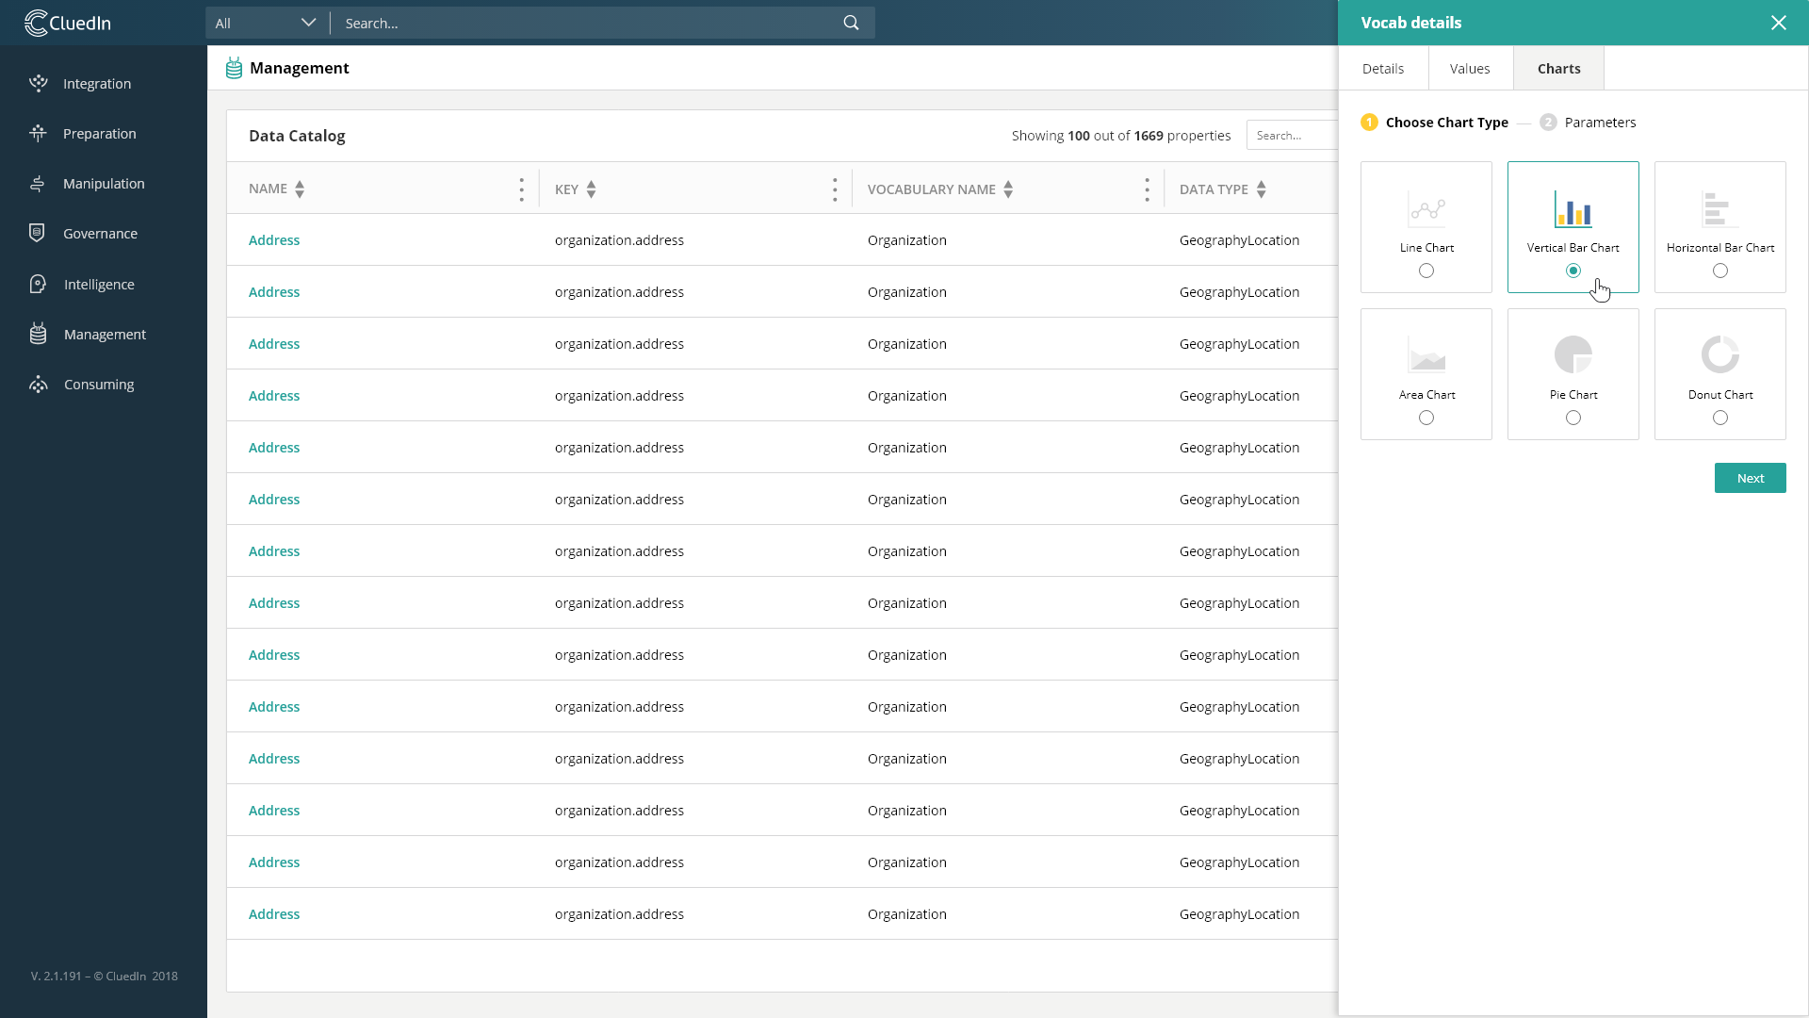
Task: Sort by KEY column arrows
Action: click(591, 189)
